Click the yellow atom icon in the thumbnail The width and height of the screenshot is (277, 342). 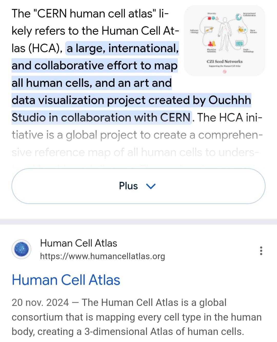[241, 30]
